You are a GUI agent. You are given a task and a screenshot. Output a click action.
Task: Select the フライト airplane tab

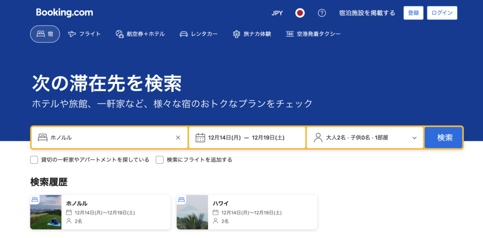click(84, 34)
